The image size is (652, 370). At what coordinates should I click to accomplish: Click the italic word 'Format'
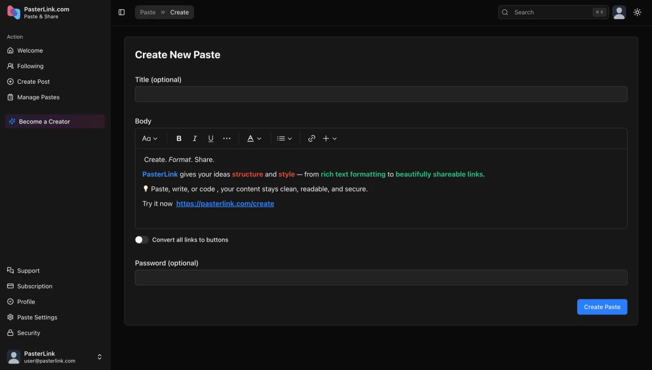coord(180,159)
